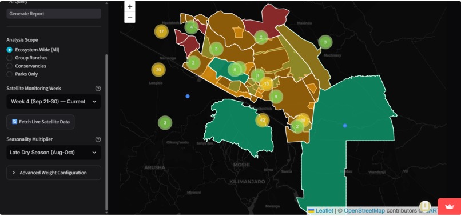Screen dimensions: 461x216
Task: Click the Seasonality Multiplier label
Action: 30,139
